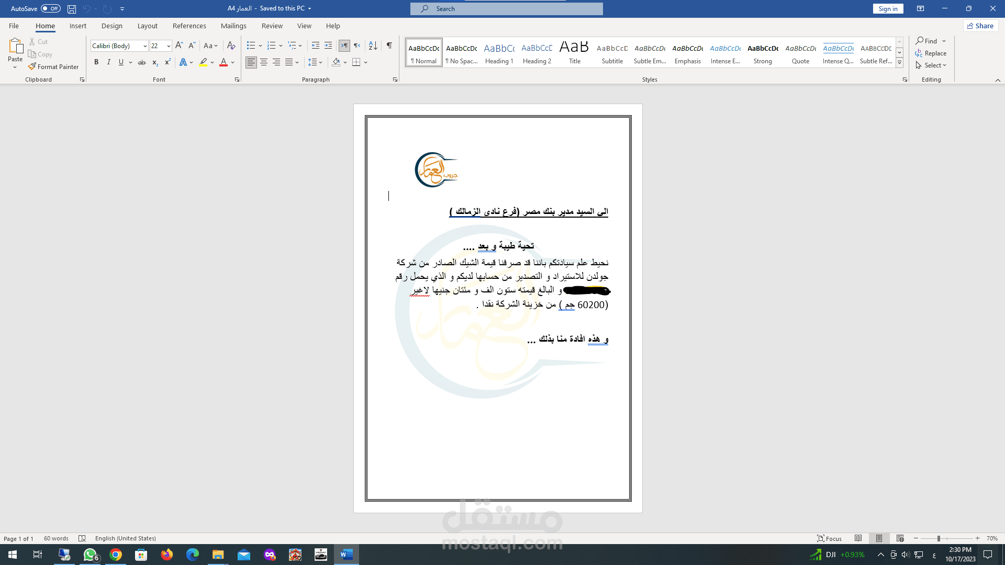This screenshot has height=565, width=1005.
Task: Open Font dialog launcher
Action: pos(237,80)
